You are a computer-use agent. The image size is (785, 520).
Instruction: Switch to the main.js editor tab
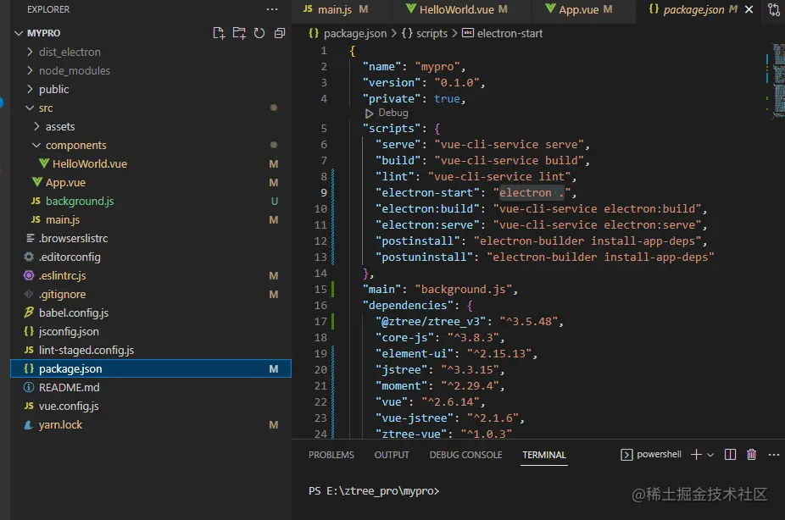point(336,9)
